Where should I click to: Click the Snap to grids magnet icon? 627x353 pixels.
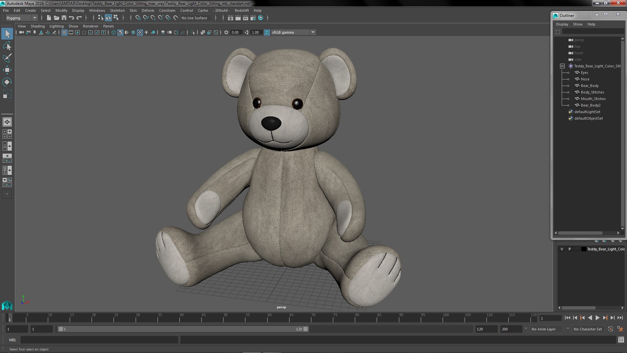(x=138, y=18)
